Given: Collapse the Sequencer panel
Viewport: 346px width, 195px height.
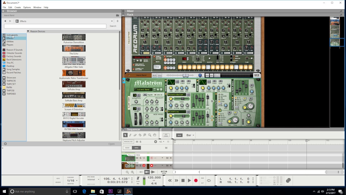Looking at the screenshot, I should [x=123, y=130].
